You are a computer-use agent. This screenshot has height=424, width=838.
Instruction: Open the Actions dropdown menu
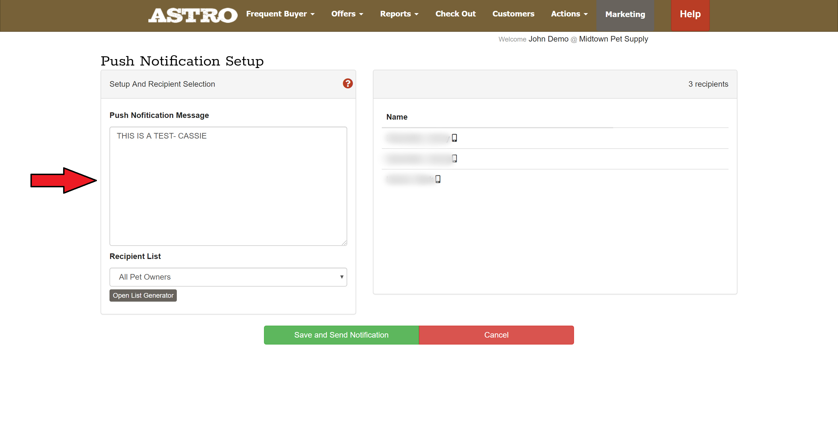(x=569, y=14)
